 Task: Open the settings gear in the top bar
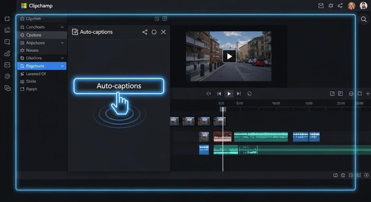331,6
